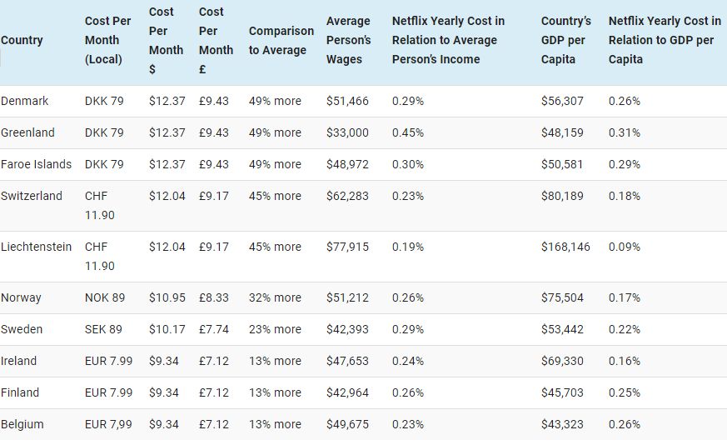Click the Cost Per Month (Local) header
The image size is (727, 445).
click(107, 40)
